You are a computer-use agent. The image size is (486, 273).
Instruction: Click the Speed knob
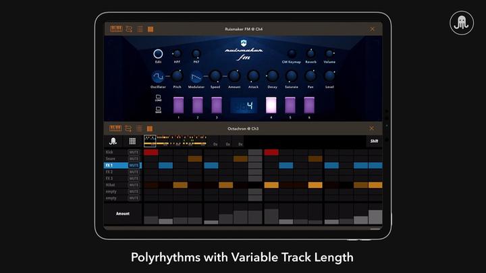coord(215,76)
